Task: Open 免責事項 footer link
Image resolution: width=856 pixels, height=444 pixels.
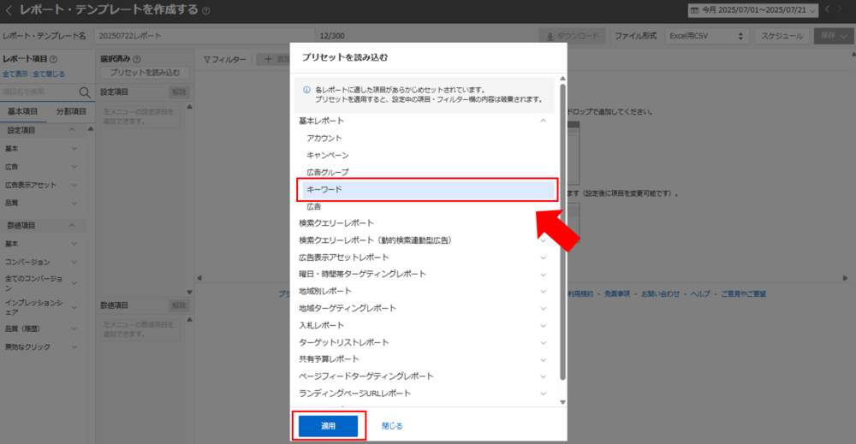Action: click(617, 294)
